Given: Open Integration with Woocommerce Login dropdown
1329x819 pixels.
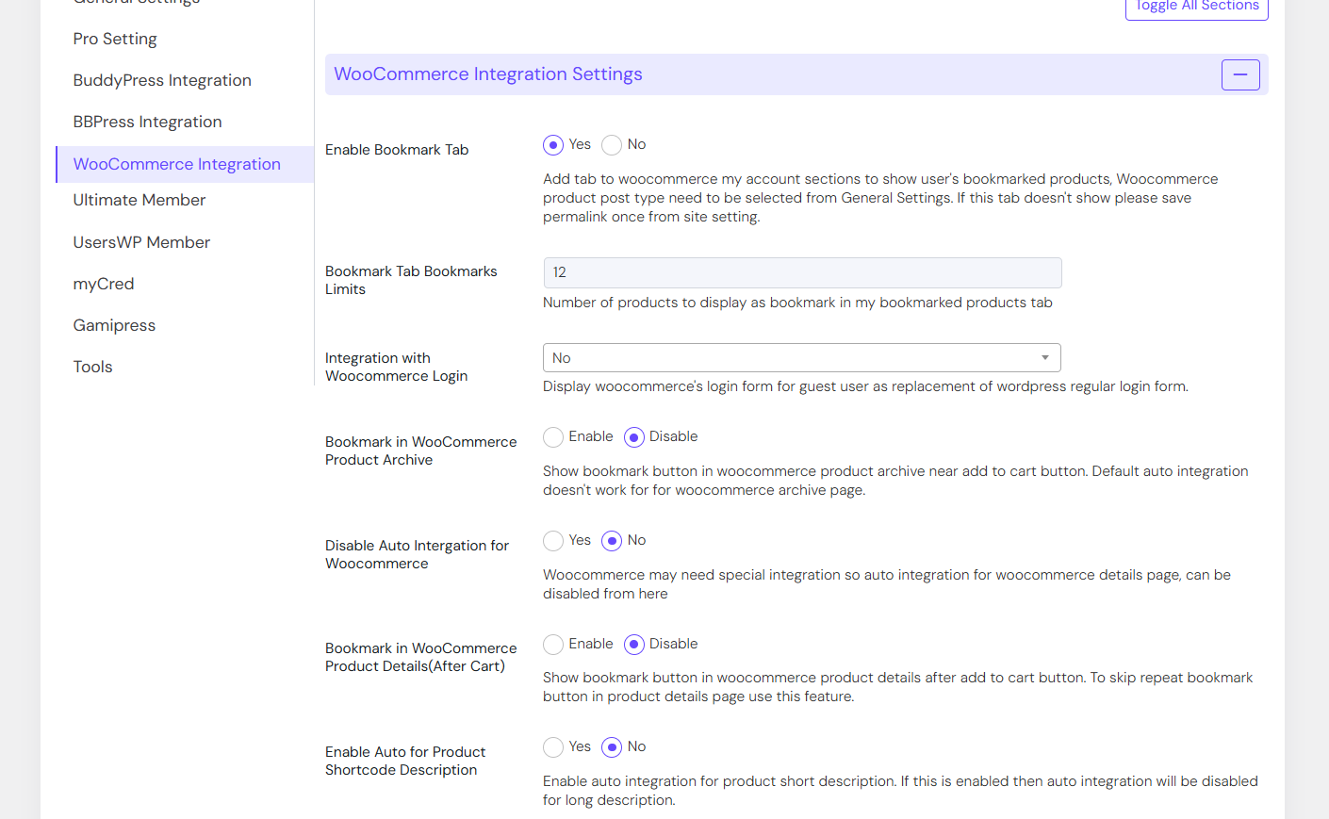Looking at the screenshot, I should (x=802, y=358).
